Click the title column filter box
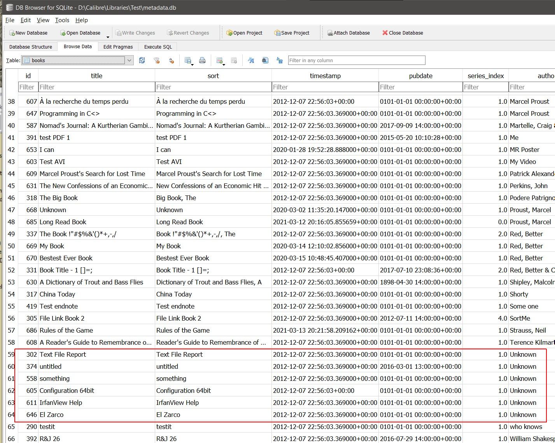The width and height of the screenshot is (555, 443). (96, 87)
